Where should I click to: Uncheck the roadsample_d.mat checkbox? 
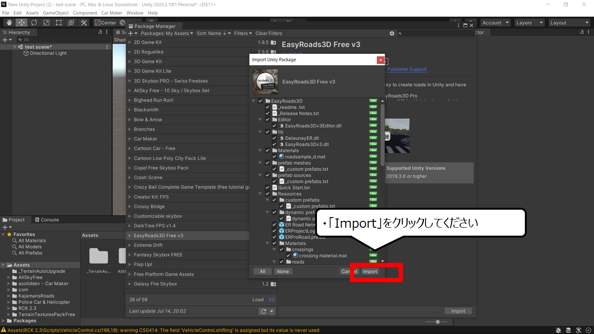pos(274,157)
